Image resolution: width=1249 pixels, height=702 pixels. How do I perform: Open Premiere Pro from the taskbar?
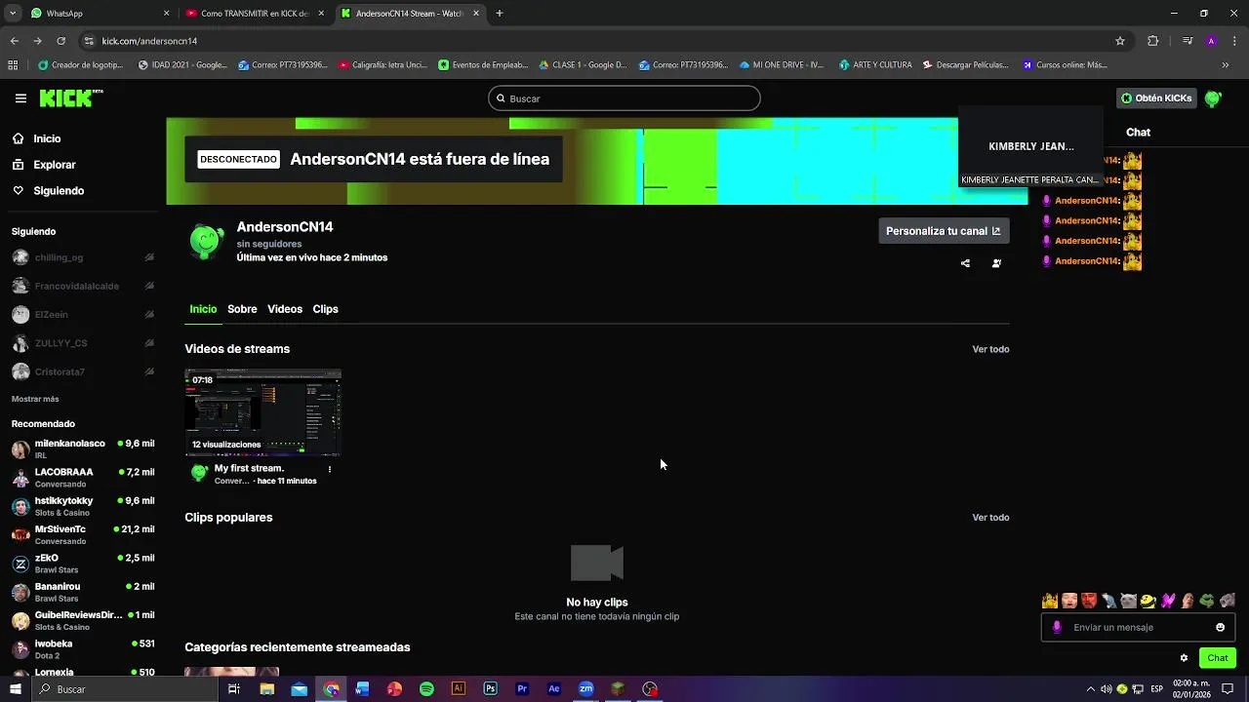point(522,689)
